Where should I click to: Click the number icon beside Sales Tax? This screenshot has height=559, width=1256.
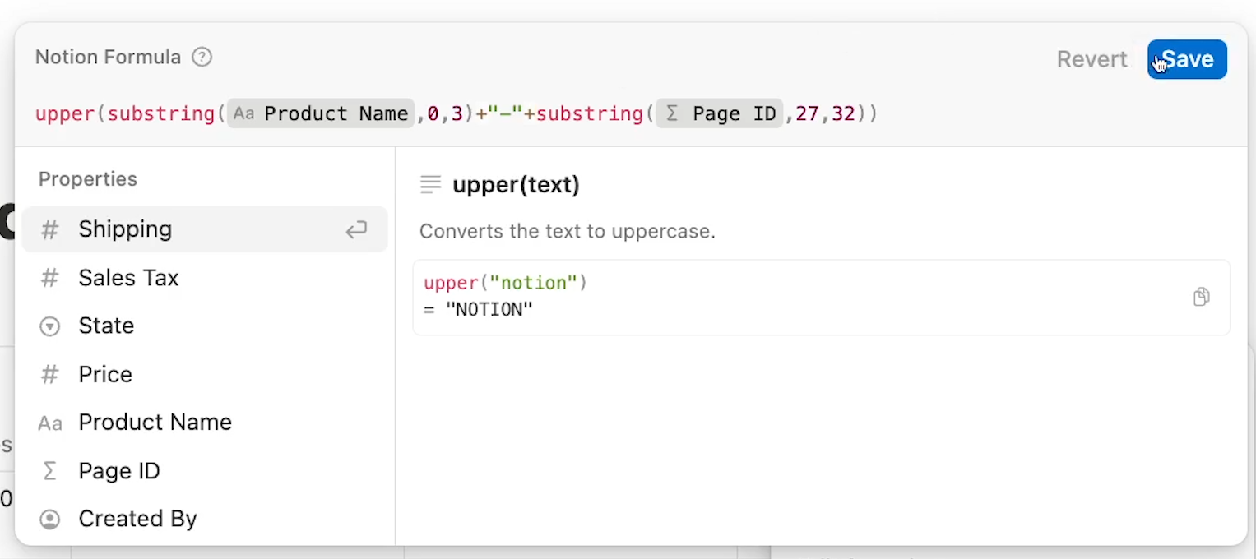[x=50, y=279]
